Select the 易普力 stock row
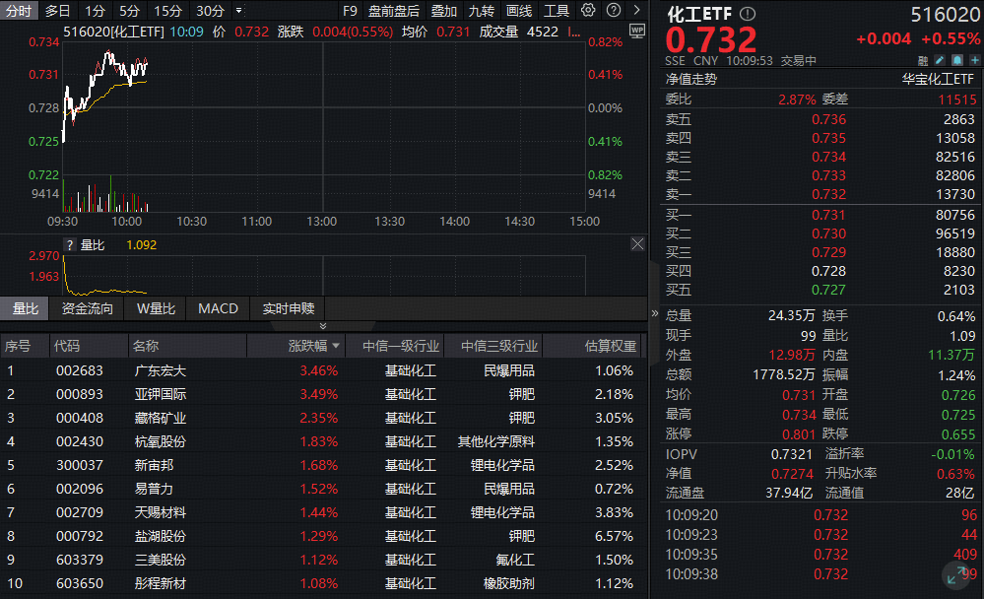Image resolution: width=984 pixels, height=599 pixels. [323, 489]
